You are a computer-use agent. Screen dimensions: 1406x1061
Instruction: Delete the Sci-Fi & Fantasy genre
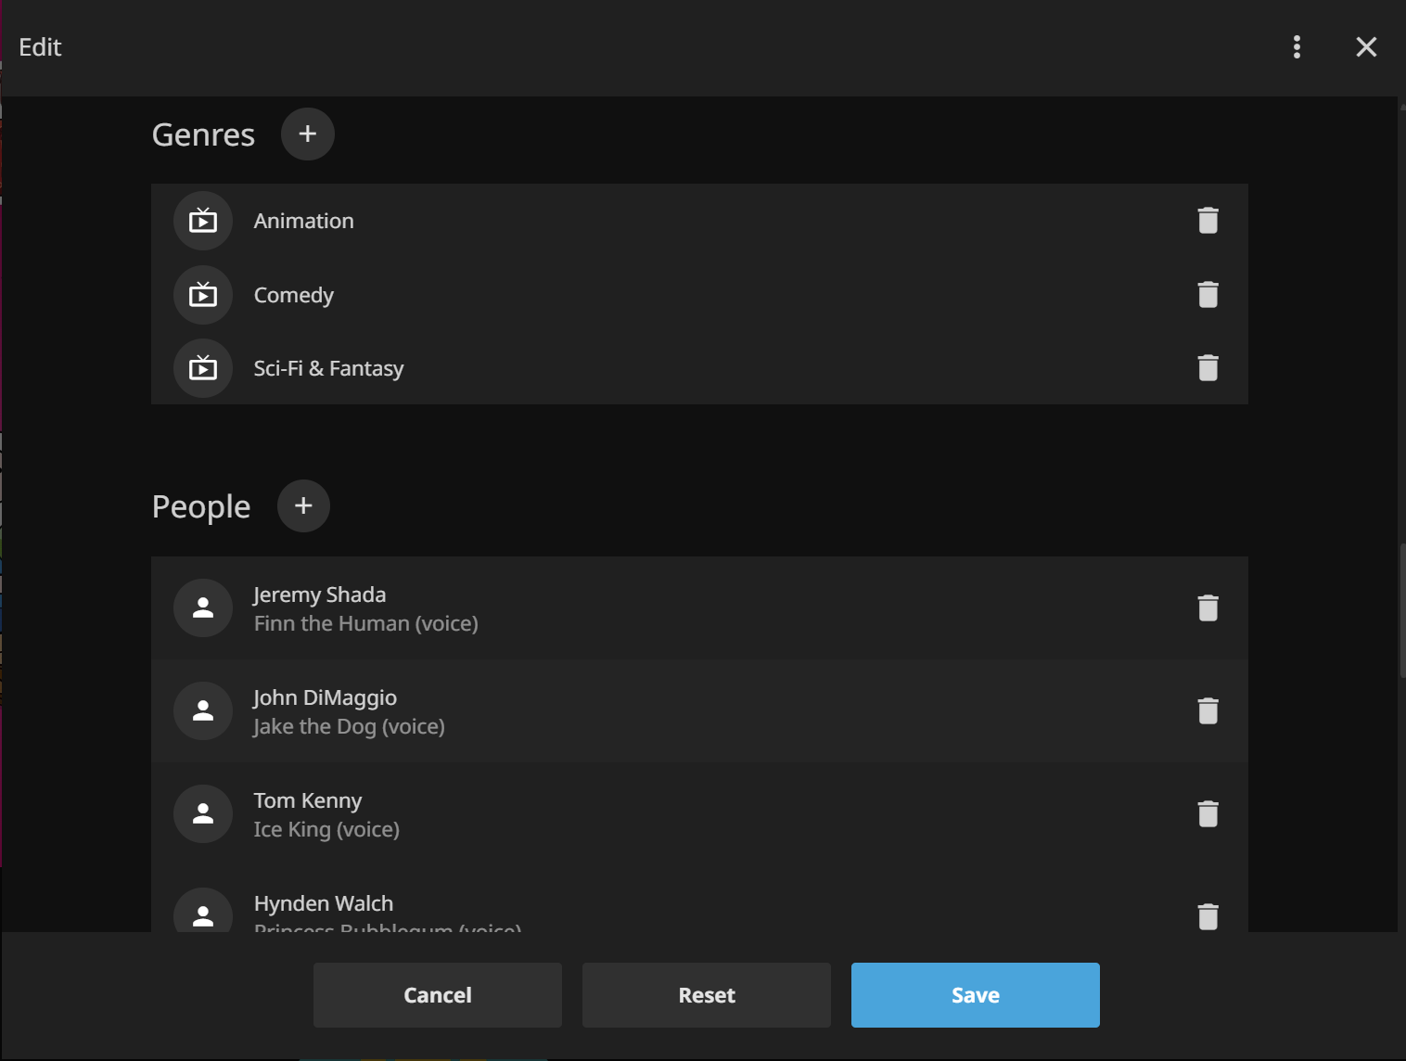(x=1208, y=368)
